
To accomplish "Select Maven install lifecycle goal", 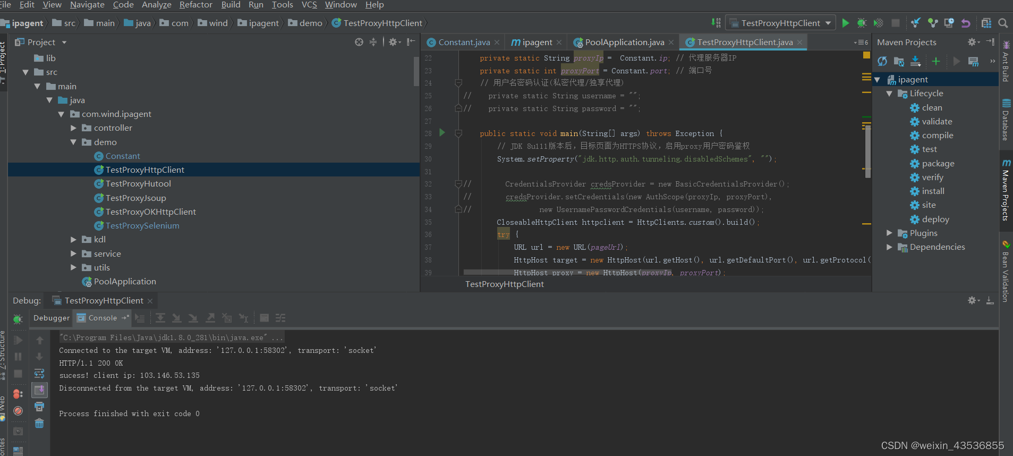I will (x=933, y=191).
